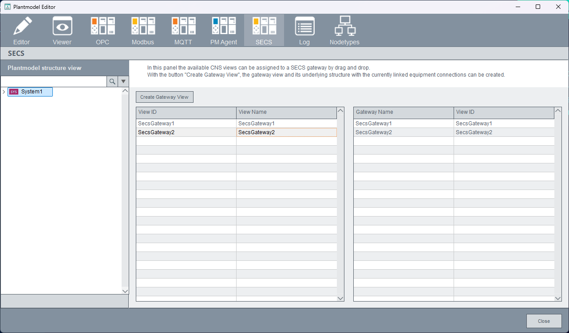
Task: Select System1 in the structure tree
Action: tap(32, 92)
